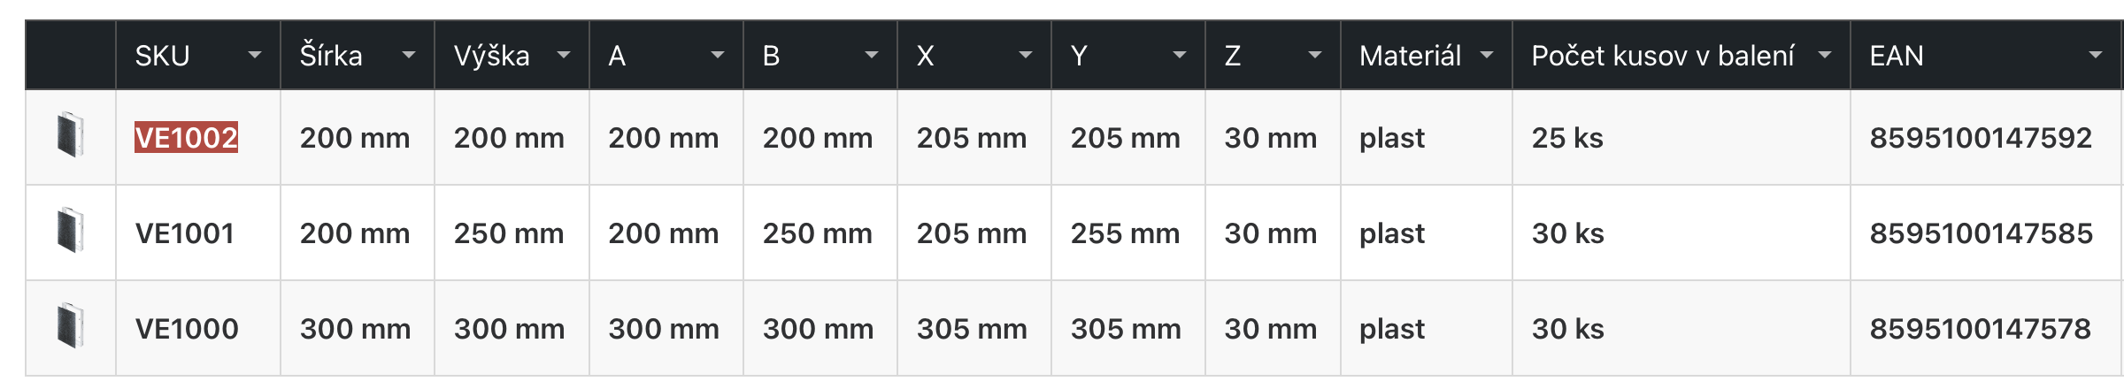Open Počet kusov v balení dropdown arrow
The width and height of the screenshot is (2124, 389).
click(x=1825, y=56)
